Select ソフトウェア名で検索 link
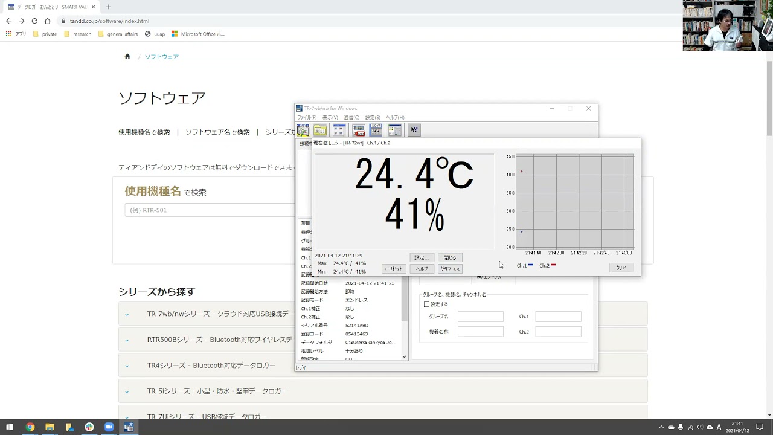Screen dimensions: 773x435 (x=217, y=132)
